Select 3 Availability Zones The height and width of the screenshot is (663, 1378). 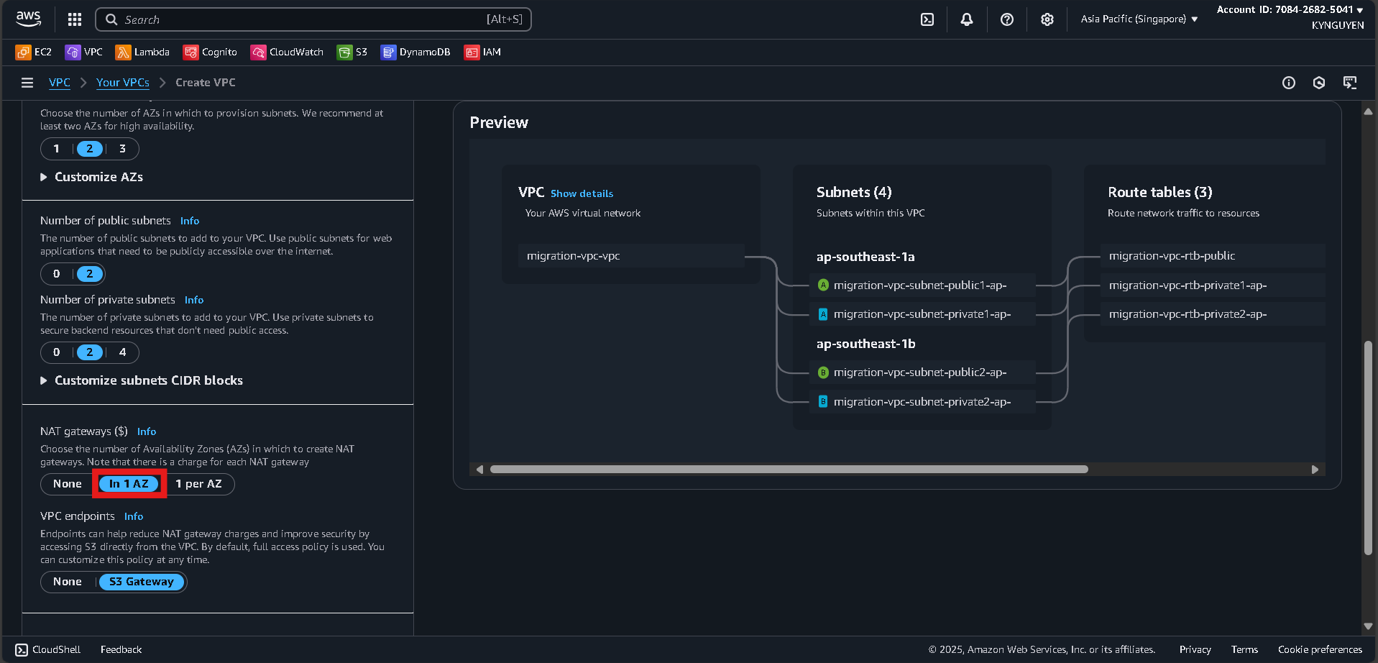(123, 149)
